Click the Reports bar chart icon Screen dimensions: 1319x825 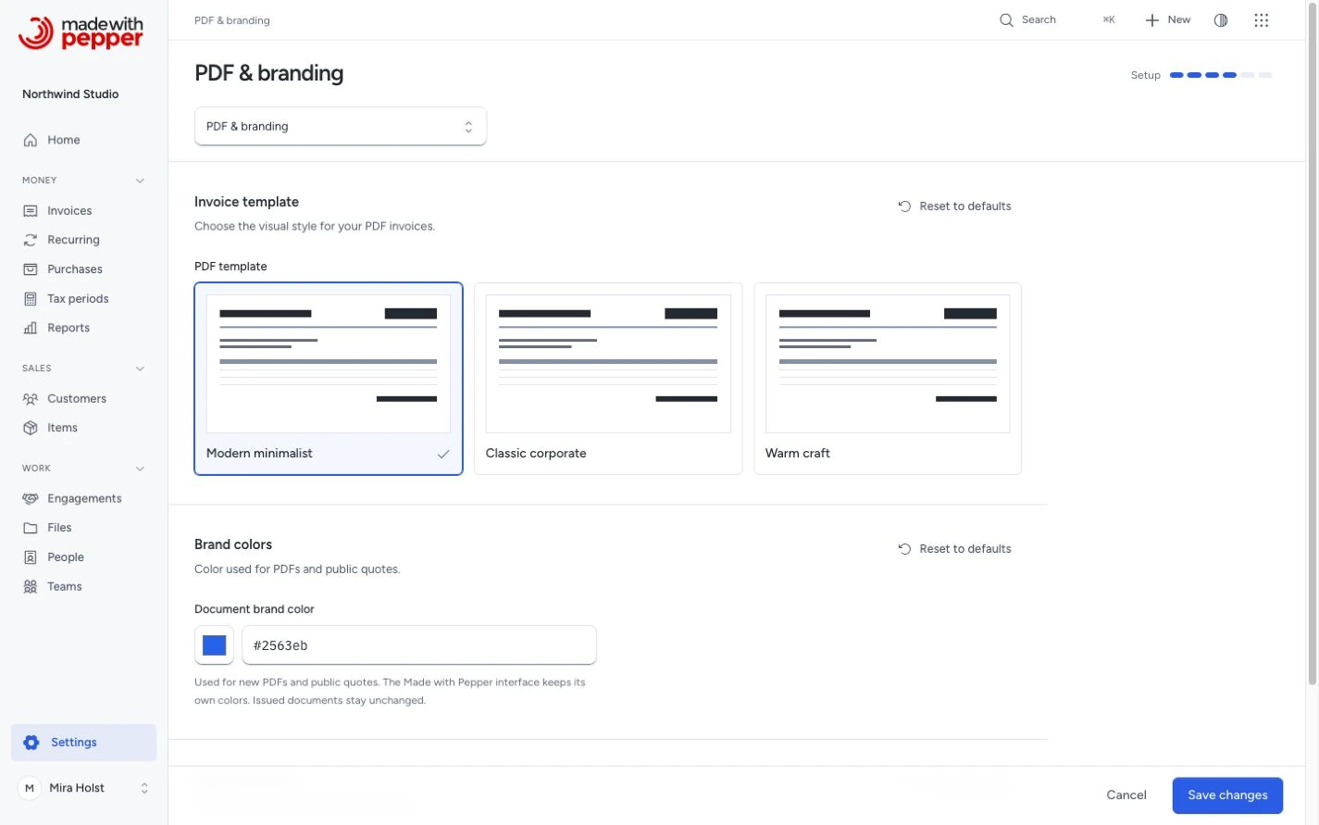click(x=31, y=328)
